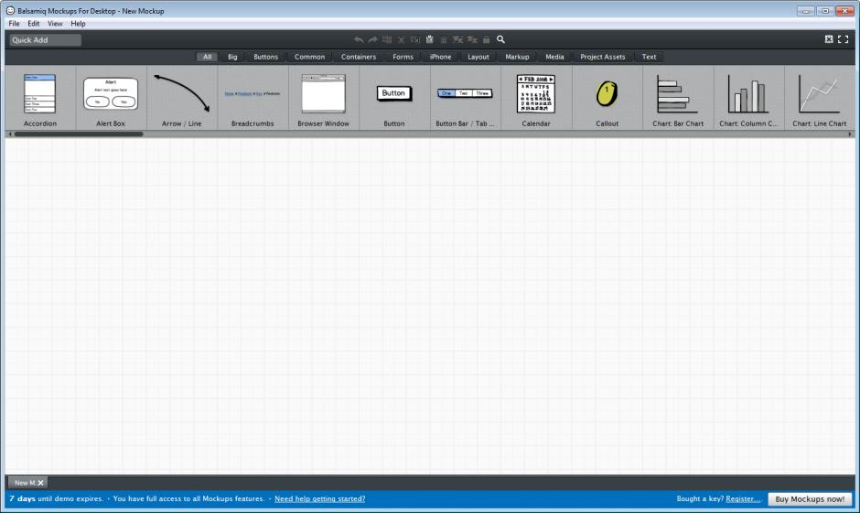
Task: Focus the Quick Add search field
Action: 45,40
